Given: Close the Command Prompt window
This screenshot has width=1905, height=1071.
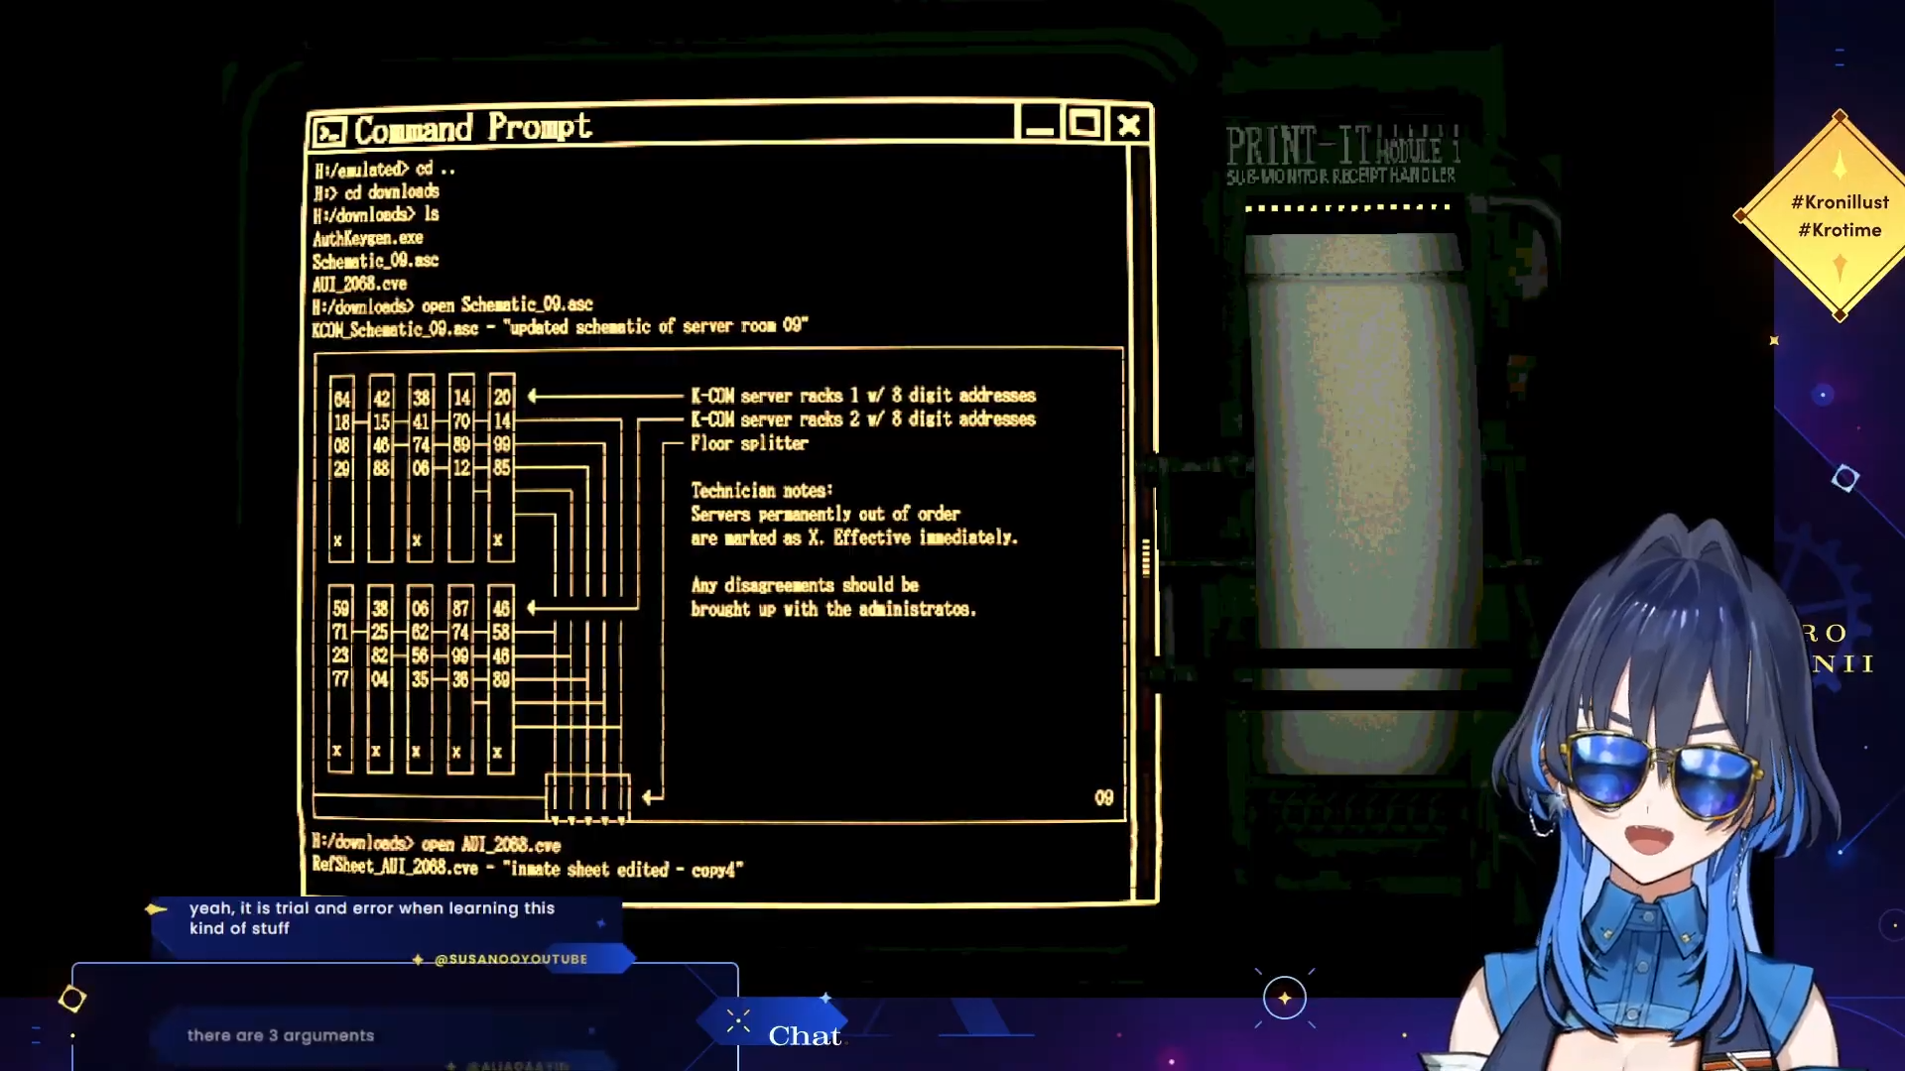Looking at the screenshot, I should pos(1129,125).
